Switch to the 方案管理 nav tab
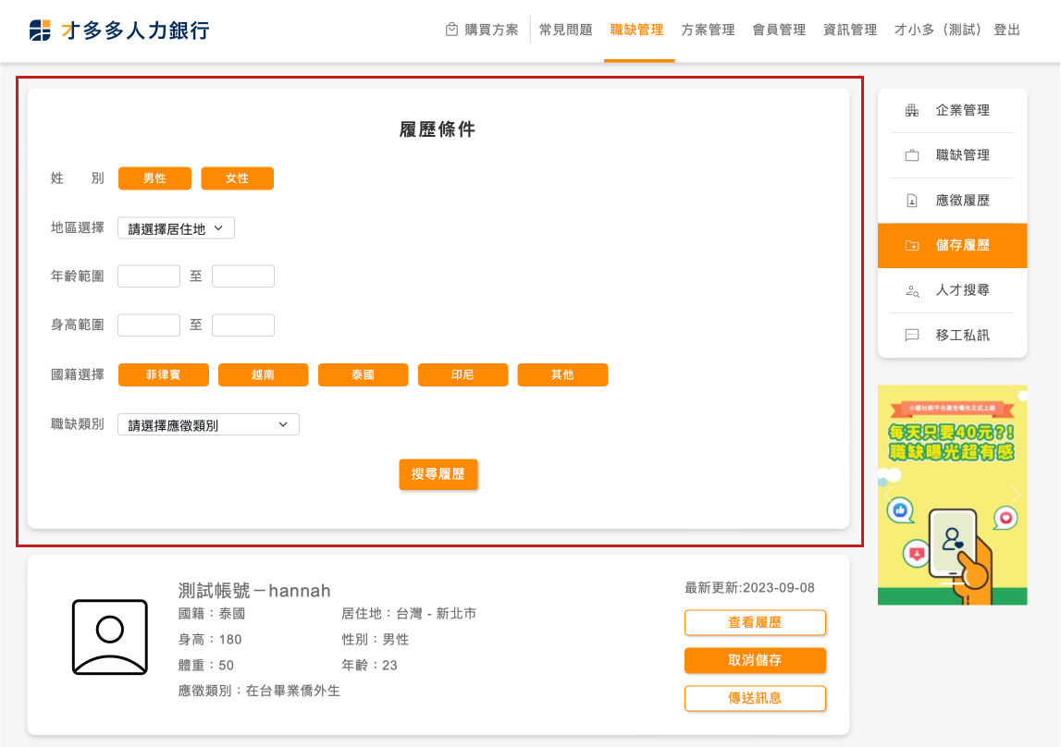 (x=708, y=30)
